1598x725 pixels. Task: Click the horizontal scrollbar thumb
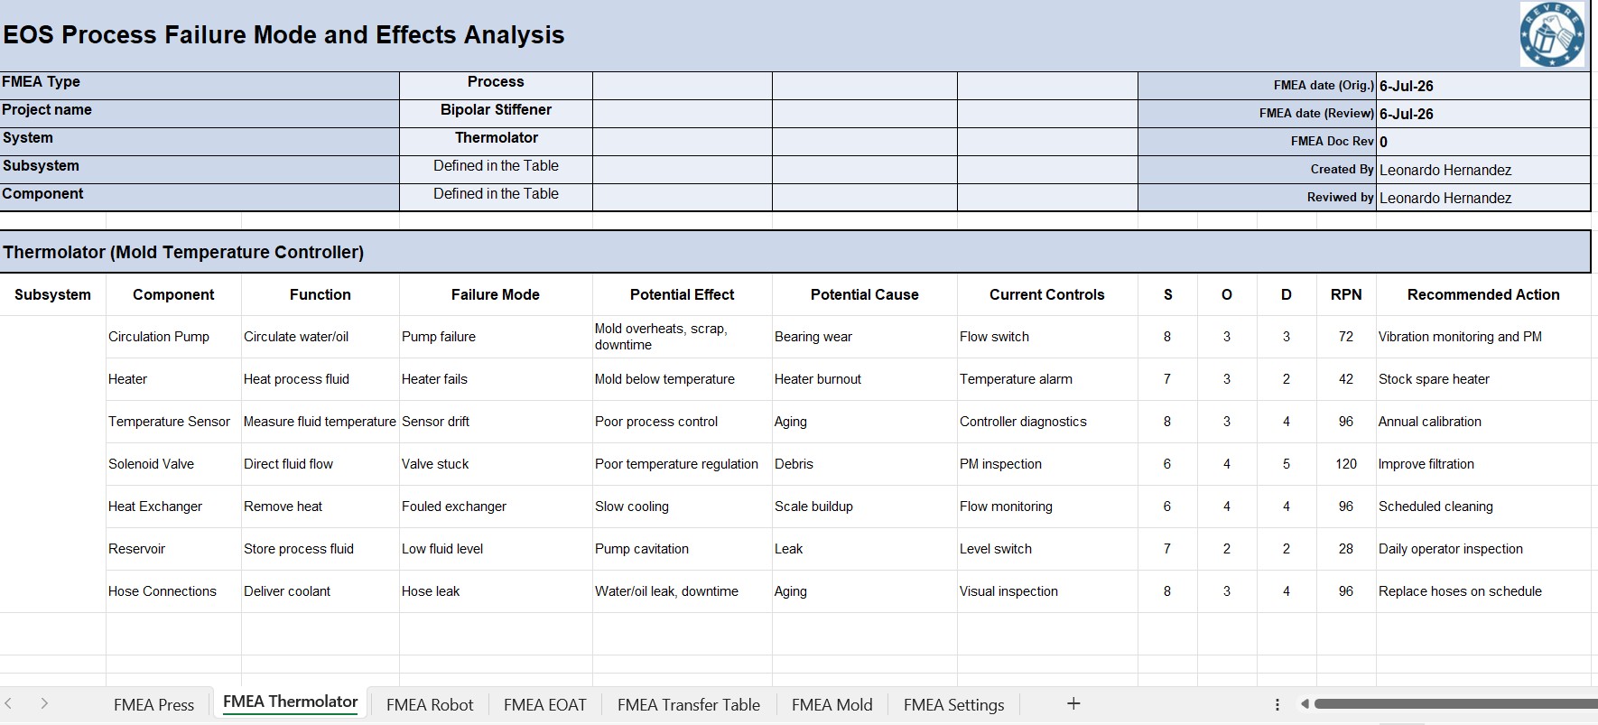coord(1455,703)
